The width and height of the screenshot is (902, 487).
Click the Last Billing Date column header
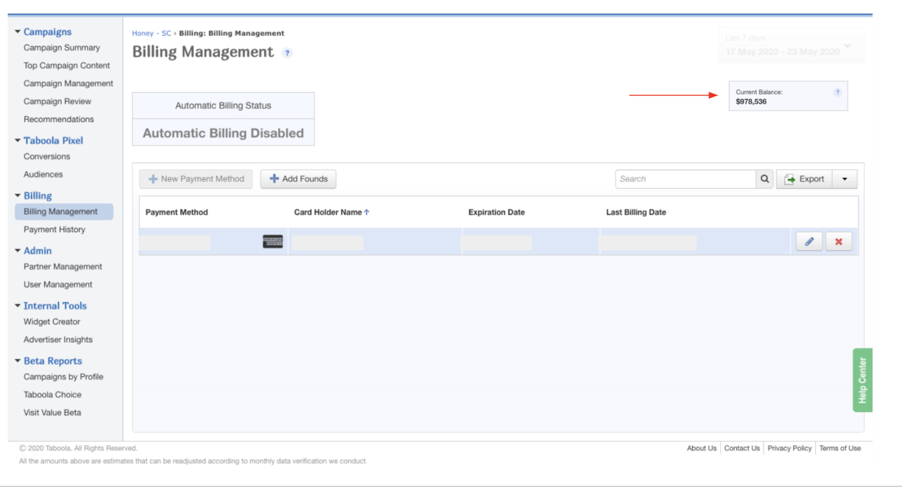[x=636, y=212]
